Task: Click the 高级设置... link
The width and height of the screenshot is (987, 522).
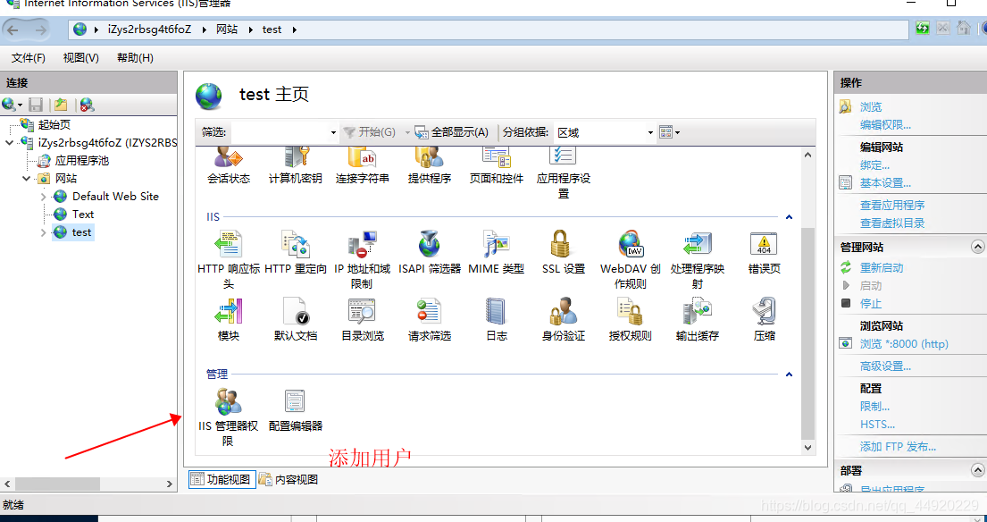Action: [886, 366]
